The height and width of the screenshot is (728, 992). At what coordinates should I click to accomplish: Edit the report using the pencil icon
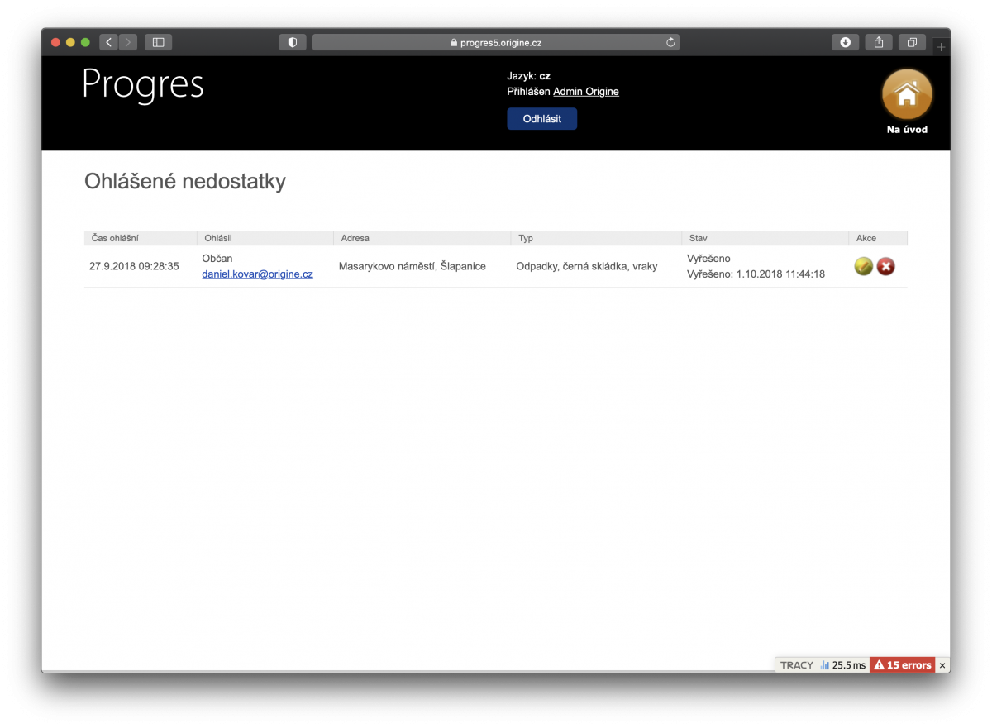tap(863, 266)
